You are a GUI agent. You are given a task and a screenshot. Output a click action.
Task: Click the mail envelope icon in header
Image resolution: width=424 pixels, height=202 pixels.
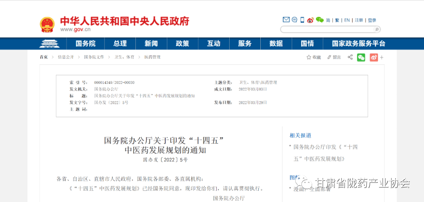pyautogui.click(x=286, y=20)
